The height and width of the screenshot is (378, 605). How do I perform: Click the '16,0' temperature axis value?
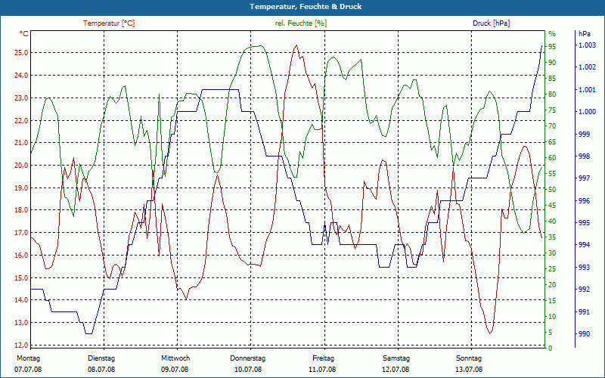(21, 256)
